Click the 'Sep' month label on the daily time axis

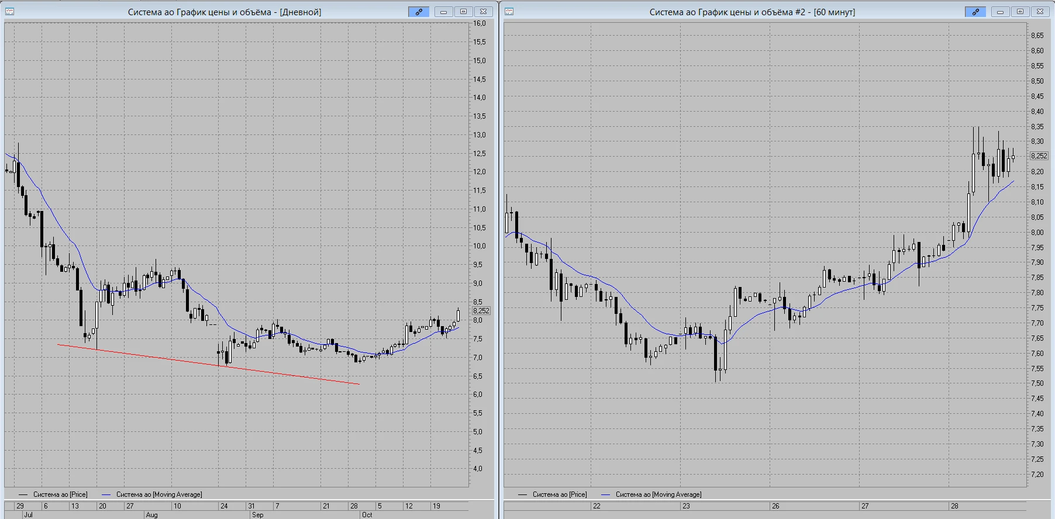257,515
